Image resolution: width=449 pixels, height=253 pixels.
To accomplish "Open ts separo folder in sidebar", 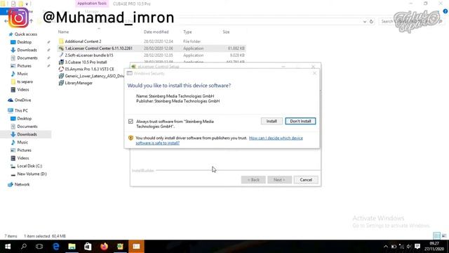I will tap(25, 82).
